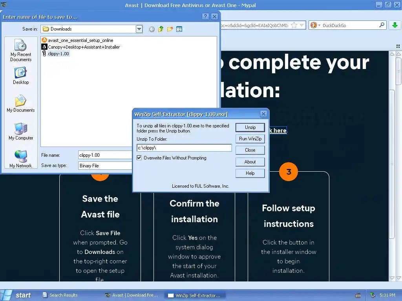
Task: Open the About WinZip button
Action: coord(250,162)
